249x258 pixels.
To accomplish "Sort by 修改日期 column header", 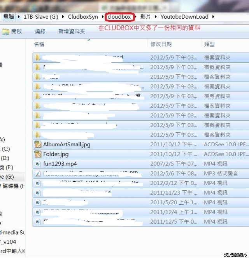I will coord(161,44).
